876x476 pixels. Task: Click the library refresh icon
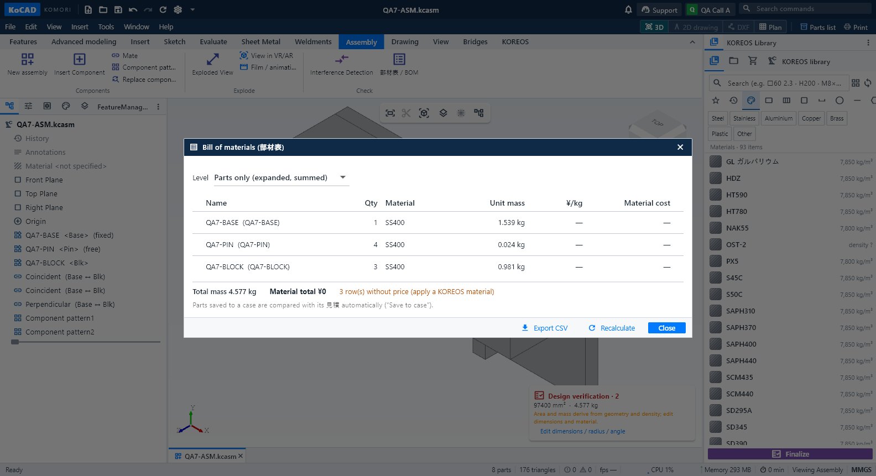(x=868, y=83)
